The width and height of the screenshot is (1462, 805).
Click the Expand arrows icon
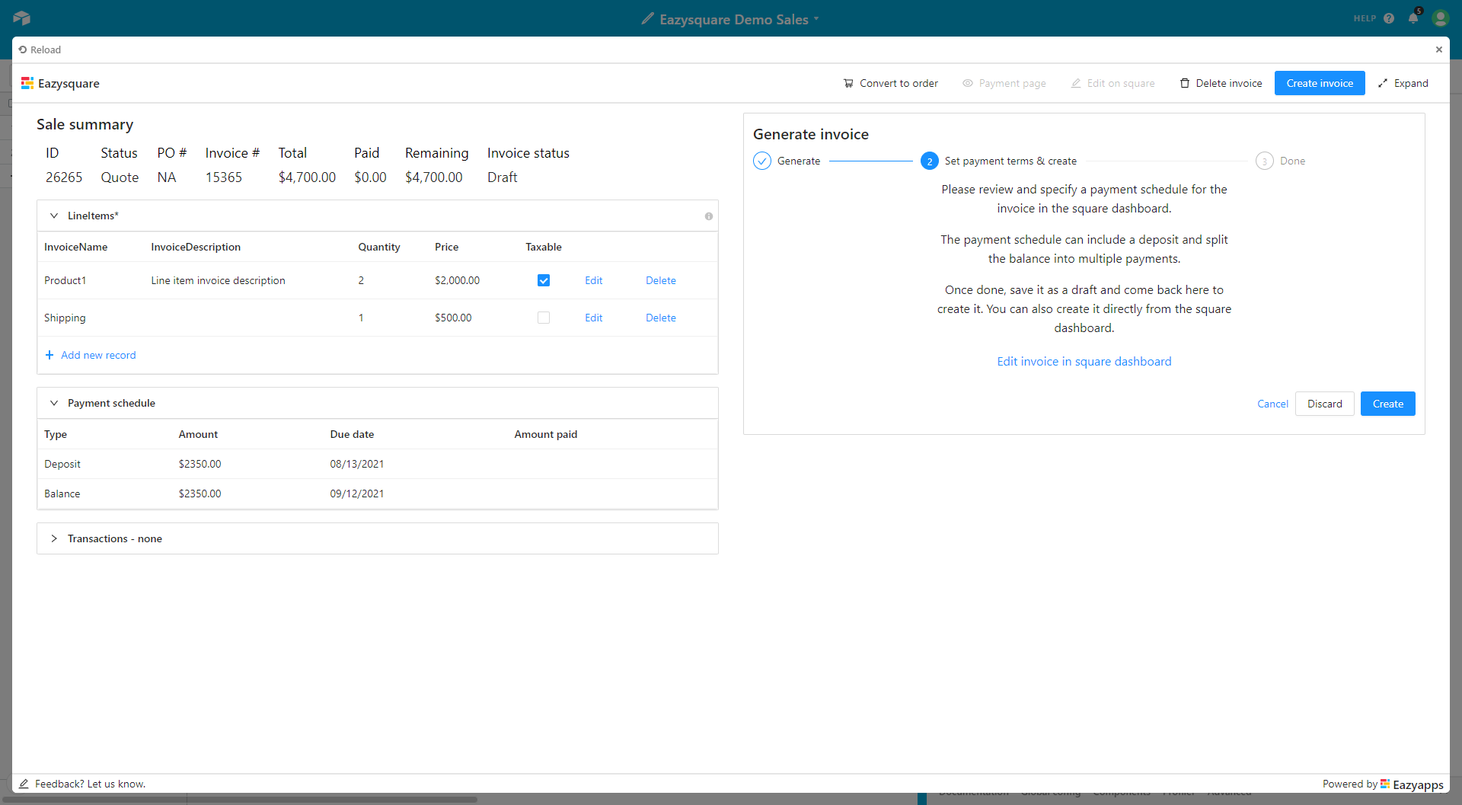click(x=1383, y=83)
